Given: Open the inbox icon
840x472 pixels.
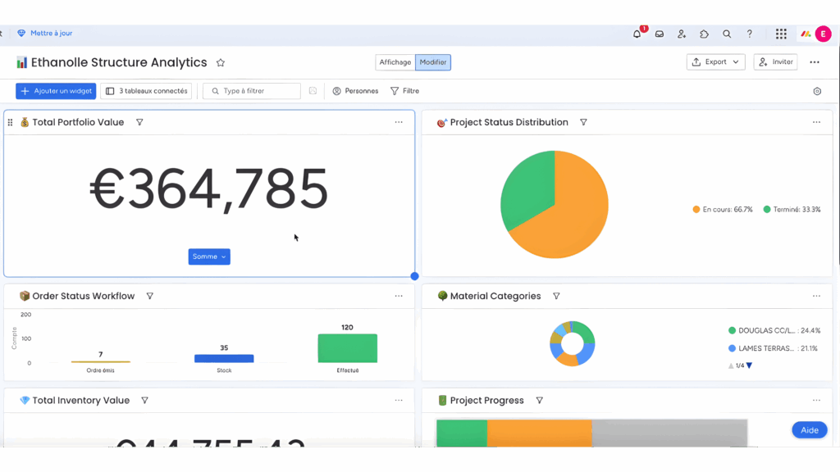Looking at the screenshot, I should coord(660,34).
